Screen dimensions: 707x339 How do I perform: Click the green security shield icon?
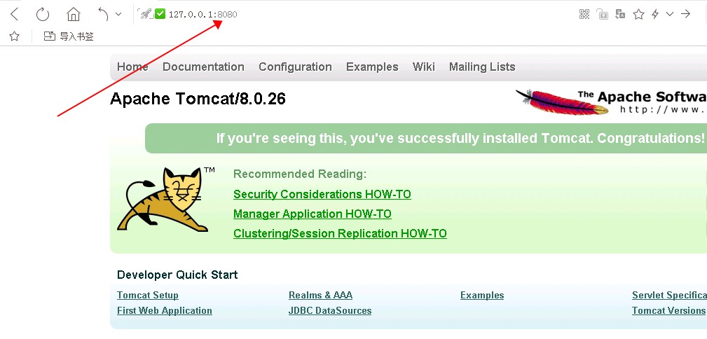(x=160, y=14)
